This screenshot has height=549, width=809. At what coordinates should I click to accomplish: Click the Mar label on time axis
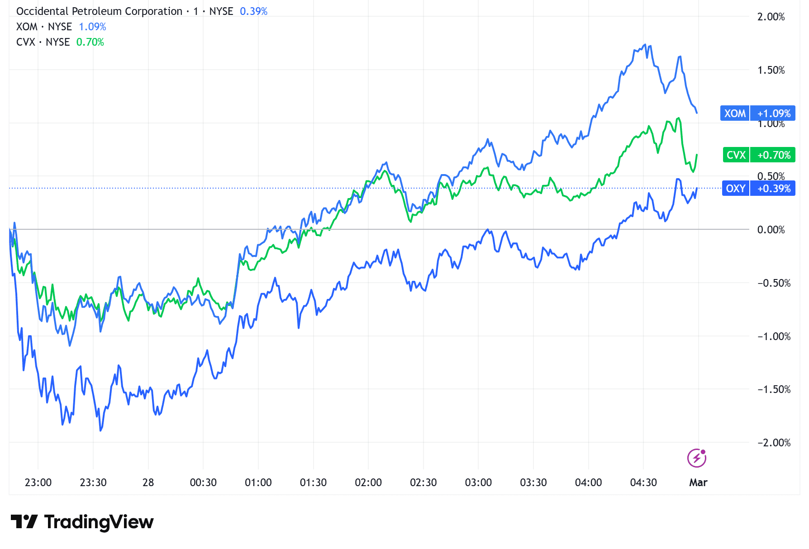pyautogui.click(x=698, y=483)
